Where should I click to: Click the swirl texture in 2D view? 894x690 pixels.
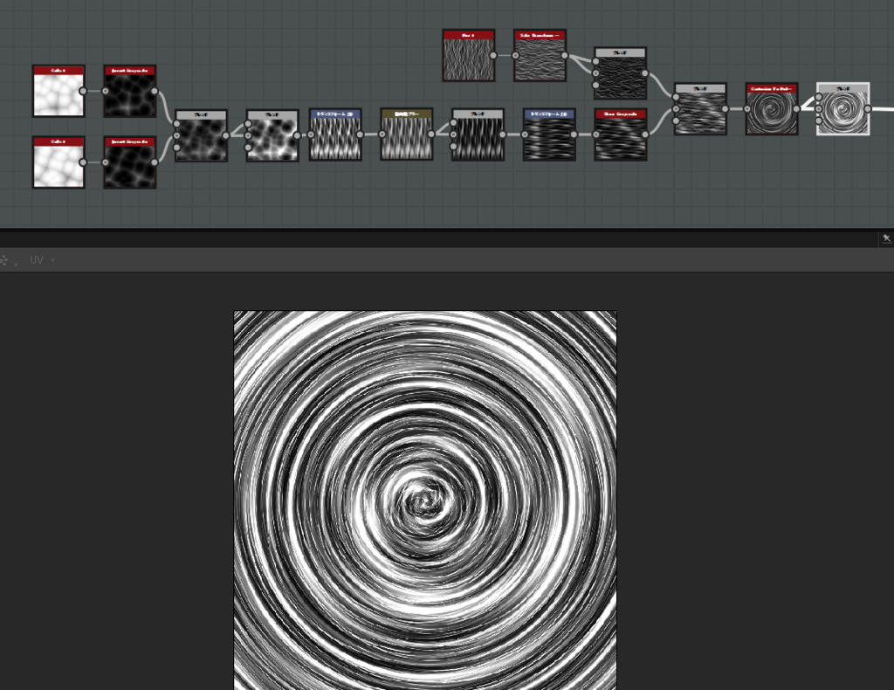[x=425, y=500]
